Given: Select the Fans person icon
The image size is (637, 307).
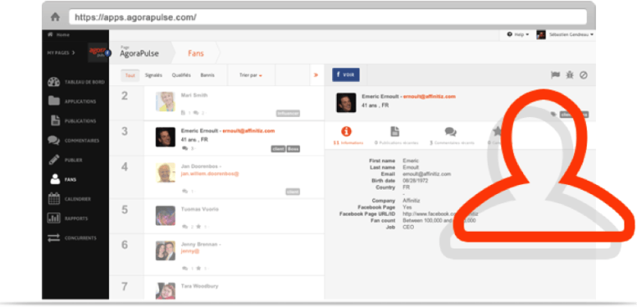Looking at the screenshot, I should coord(54,179).
